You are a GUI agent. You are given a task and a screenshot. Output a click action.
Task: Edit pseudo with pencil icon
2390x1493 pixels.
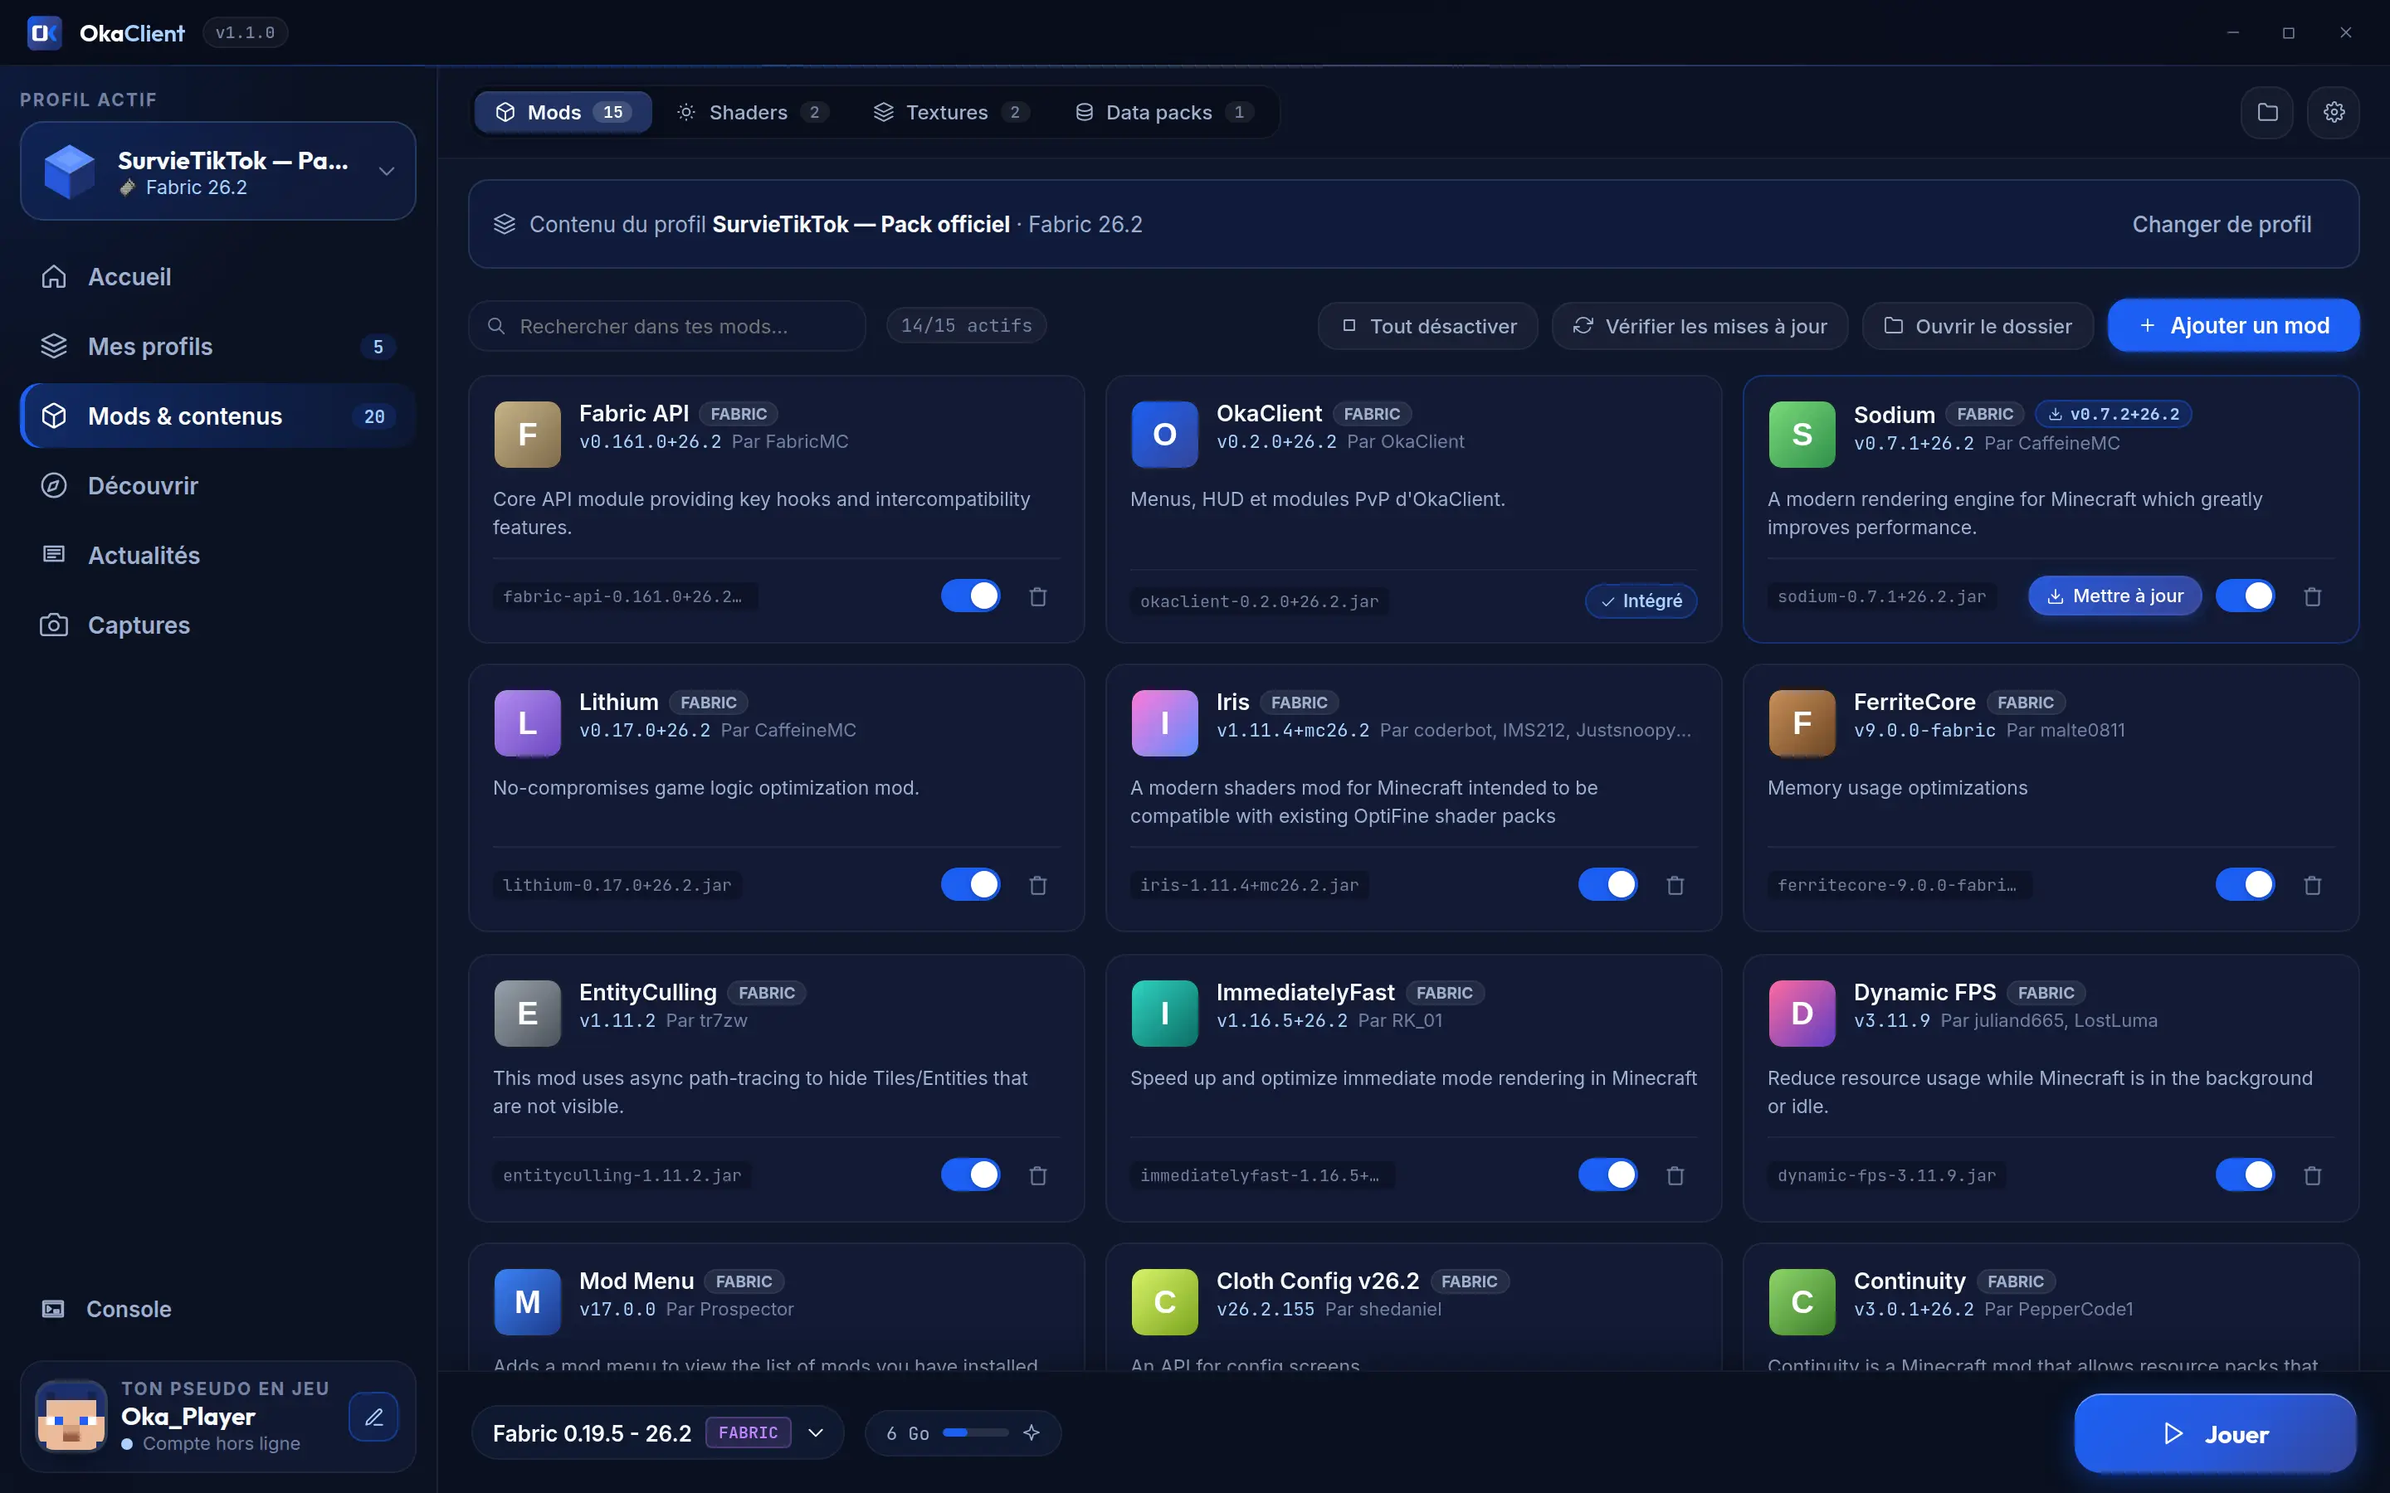point(373,1417)
